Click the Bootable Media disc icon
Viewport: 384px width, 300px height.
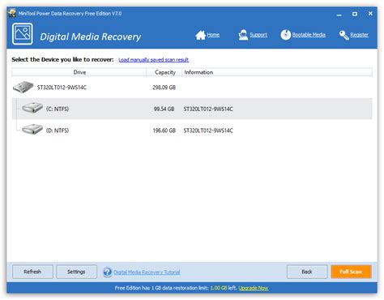pos(286,35)
